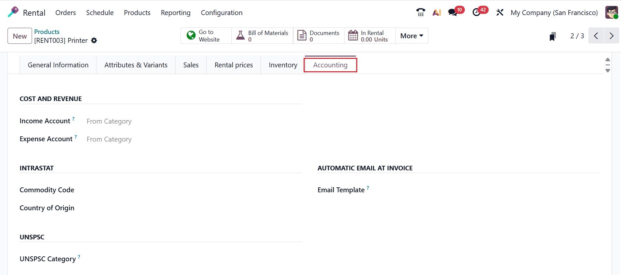Screen dimensions: 621x275
Task: Open the debug tools wrench icon
Action: pos(500,12)
